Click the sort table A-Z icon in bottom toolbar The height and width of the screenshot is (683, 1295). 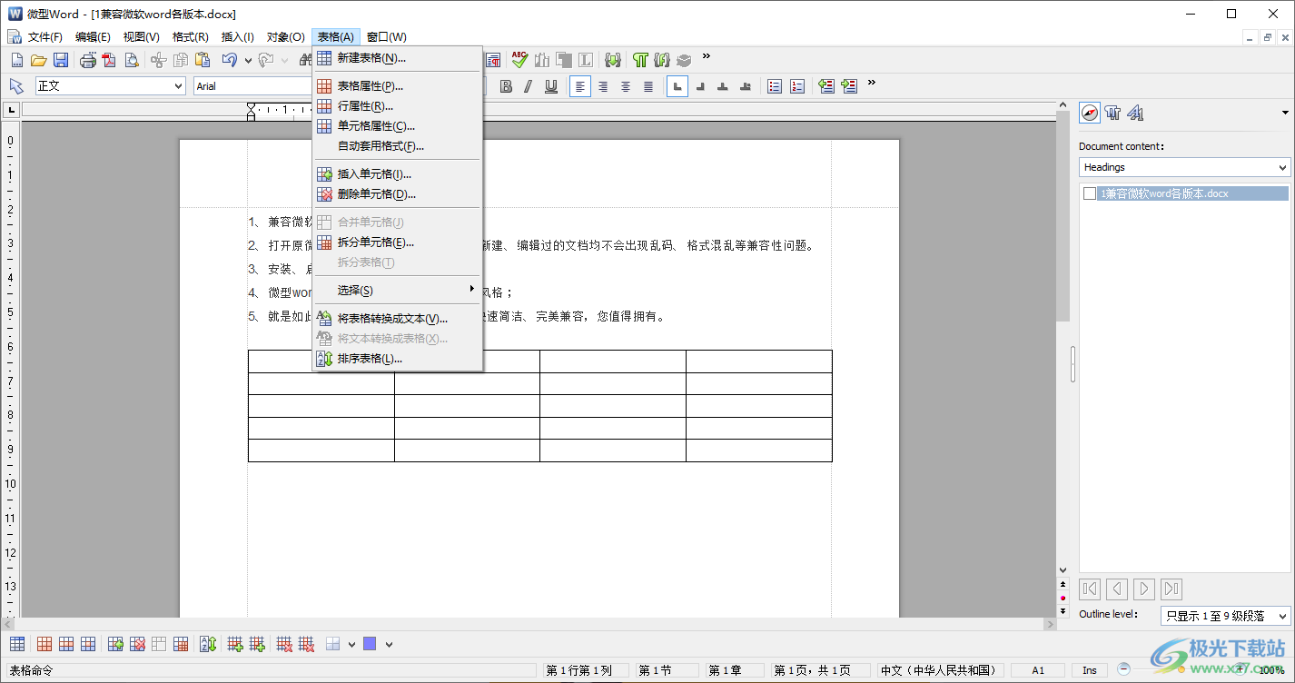208,644
